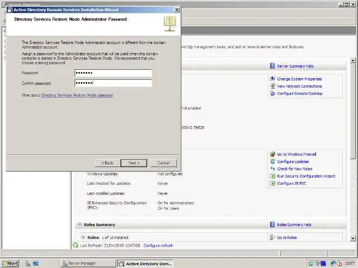Image resolution: width=358 pixels, height=268 pixels.
Task: Click the Back button in wizard
Action: [107, 163]
